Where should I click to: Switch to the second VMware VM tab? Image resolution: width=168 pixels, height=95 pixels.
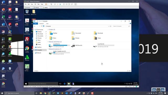point(37,8)
